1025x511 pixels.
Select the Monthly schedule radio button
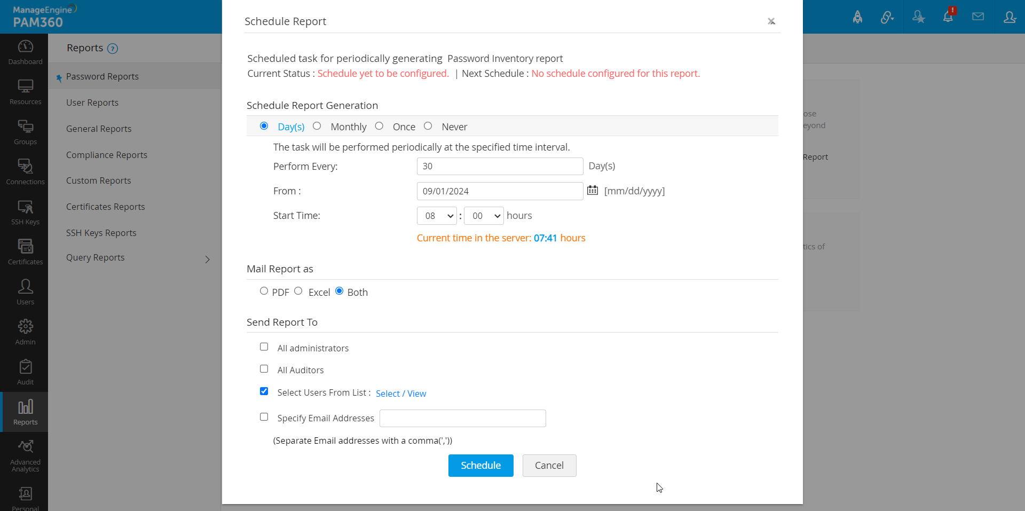click(x=317, y=126)
